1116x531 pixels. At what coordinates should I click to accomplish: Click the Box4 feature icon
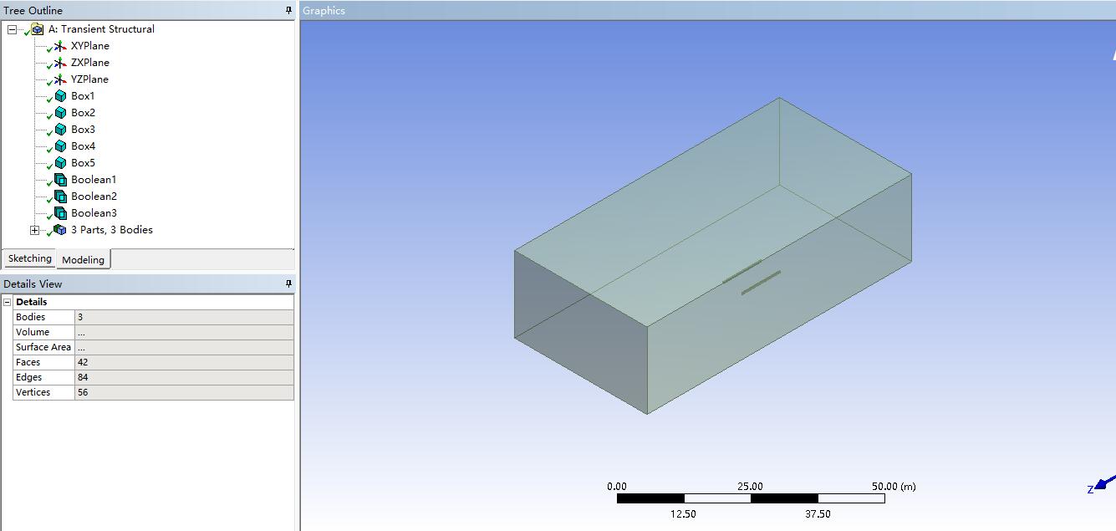[x=60, y=146]
